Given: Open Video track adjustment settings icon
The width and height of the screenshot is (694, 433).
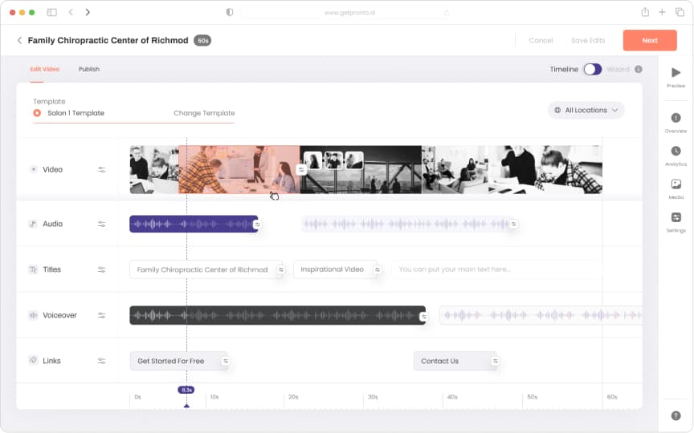Looking at the screenshot, I should 101,170.
